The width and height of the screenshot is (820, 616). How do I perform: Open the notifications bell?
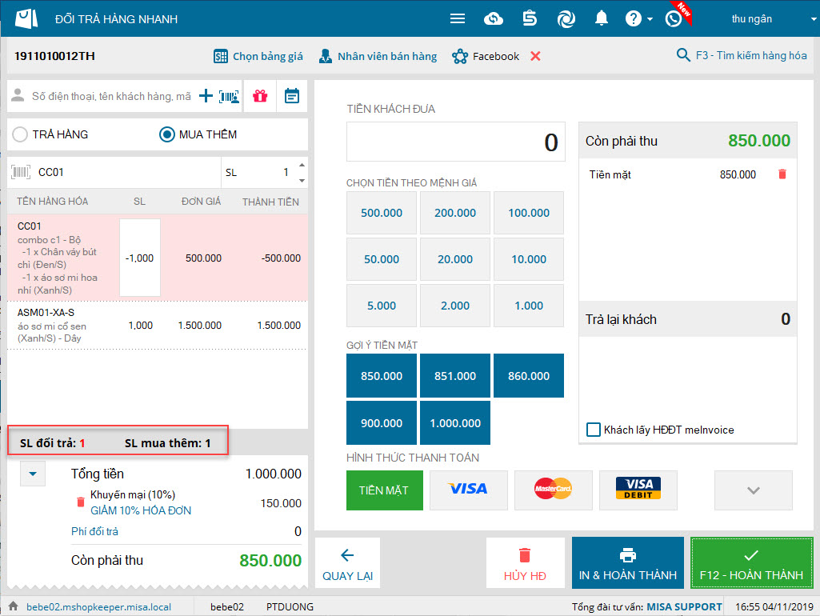click(x=602, y=19)
